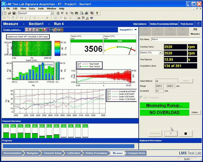
Task: Open the File menu
Action: pos(8,9)
